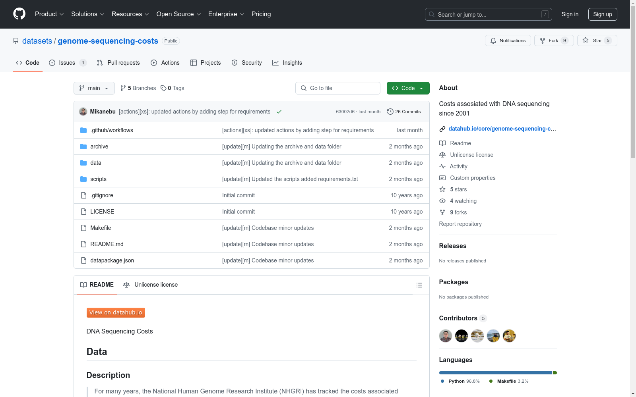The width and height of the screenshot is (636, 397).
Task: Open the .github/workflows folder icon
Action: point(83,130)
